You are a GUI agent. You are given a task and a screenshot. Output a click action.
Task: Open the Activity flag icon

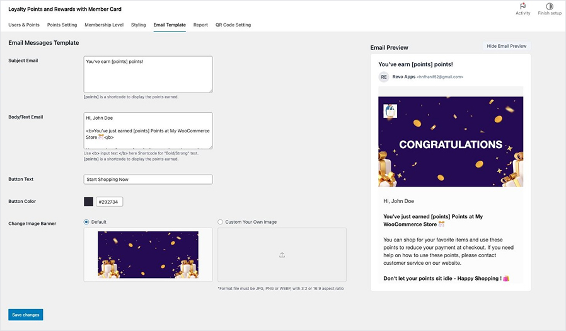[x=523, y=6]
